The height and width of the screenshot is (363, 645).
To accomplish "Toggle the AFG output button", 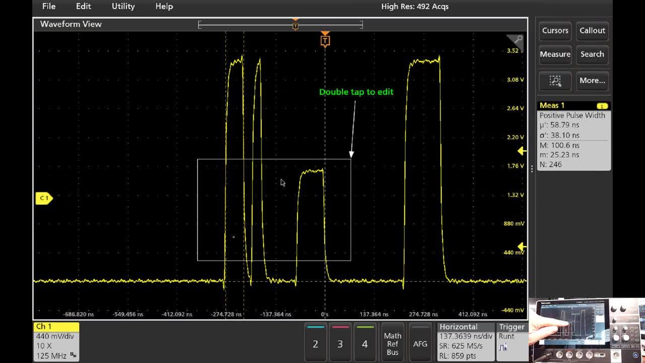I will (420, 343).
